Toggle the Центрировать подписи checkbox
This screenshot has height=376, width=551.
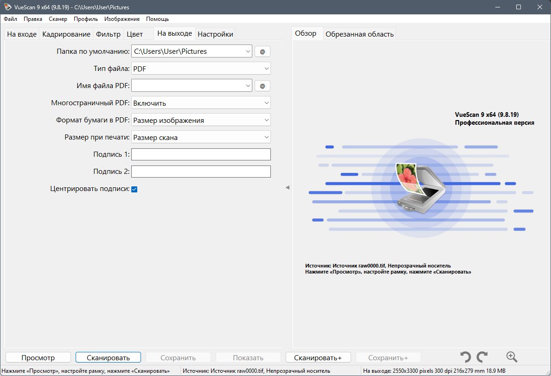[134, 189]
